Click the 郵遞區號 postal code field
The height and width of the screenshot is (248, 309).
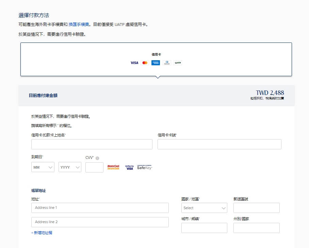[256, 208]
